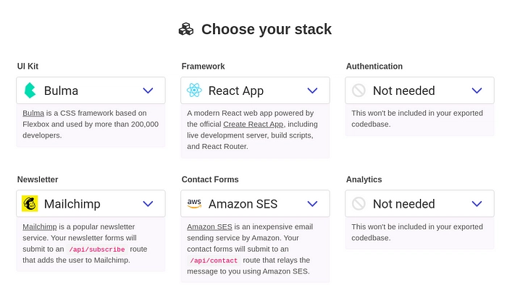The width and height of the screenshot is (507, 306).
Task: Click the Mailchimp monkey icon
Action: click(30, 204)
